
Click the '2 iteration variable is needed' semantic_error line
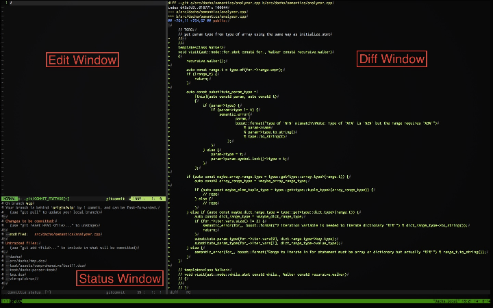tap(336, 225)
